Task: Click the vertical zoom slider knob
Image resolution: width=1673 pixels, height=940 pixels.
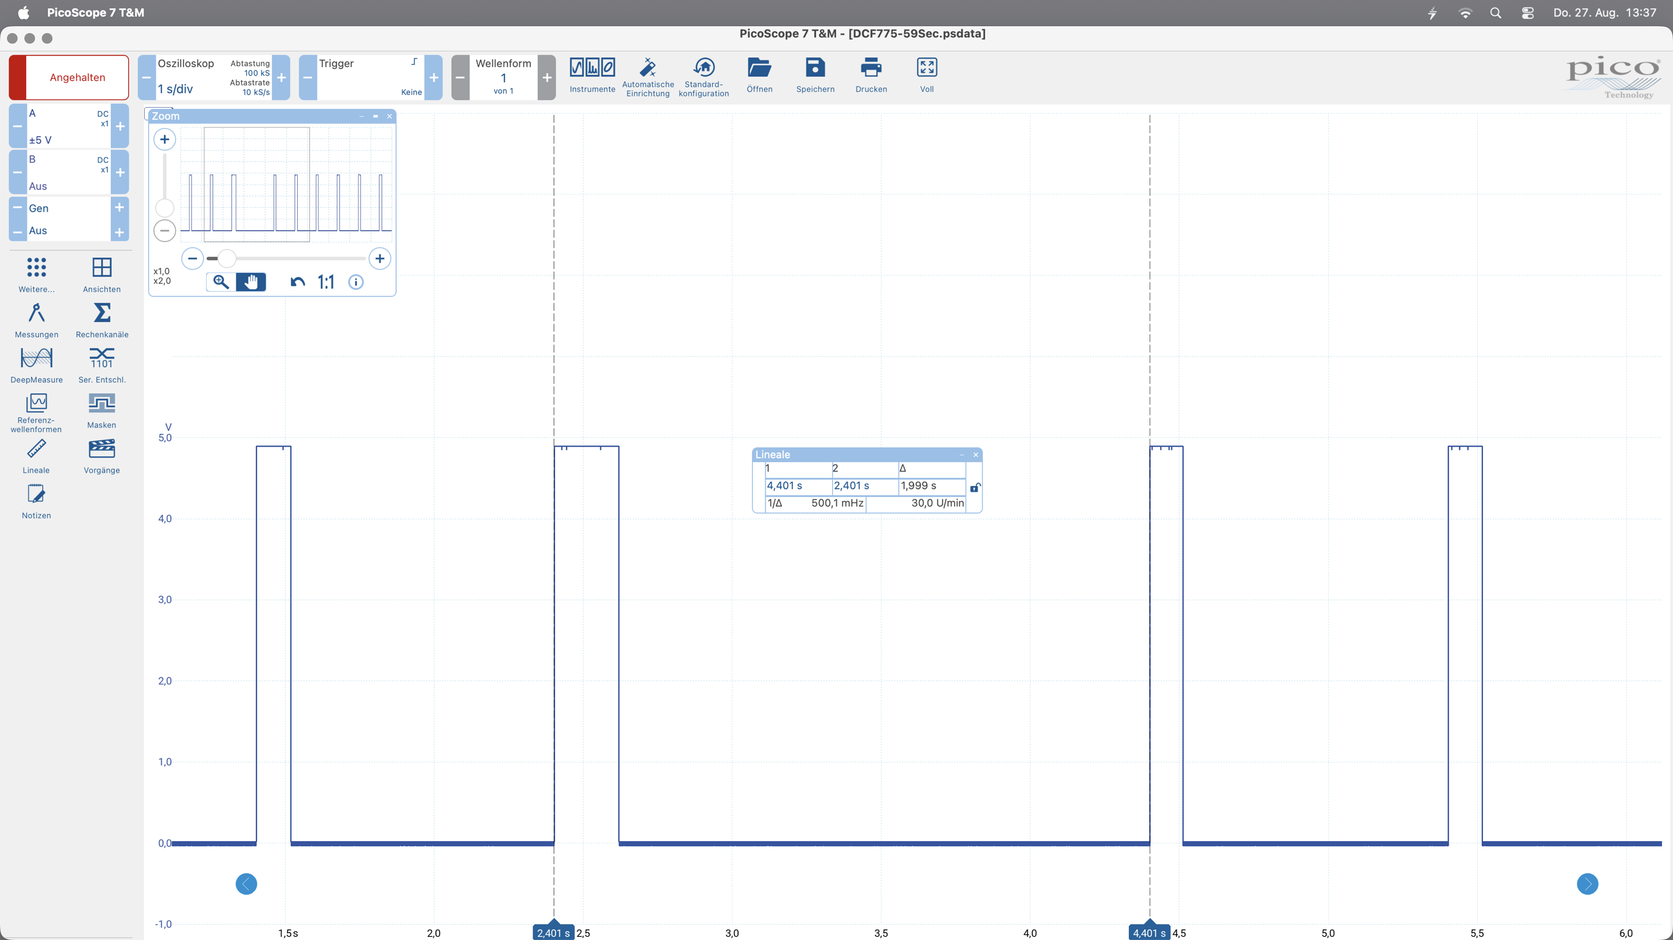Action: 165,208
